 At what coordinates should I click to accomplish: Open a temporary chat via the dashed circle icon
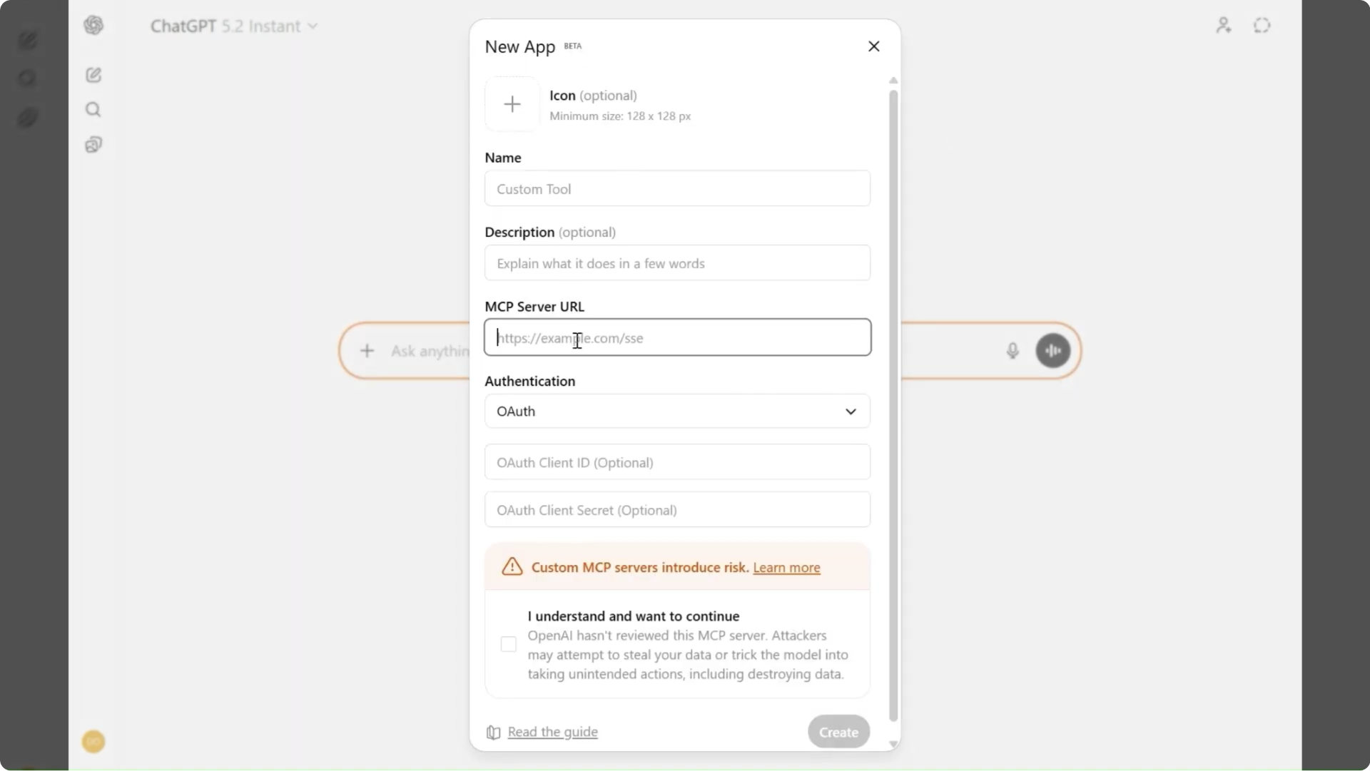point(1262,25)
